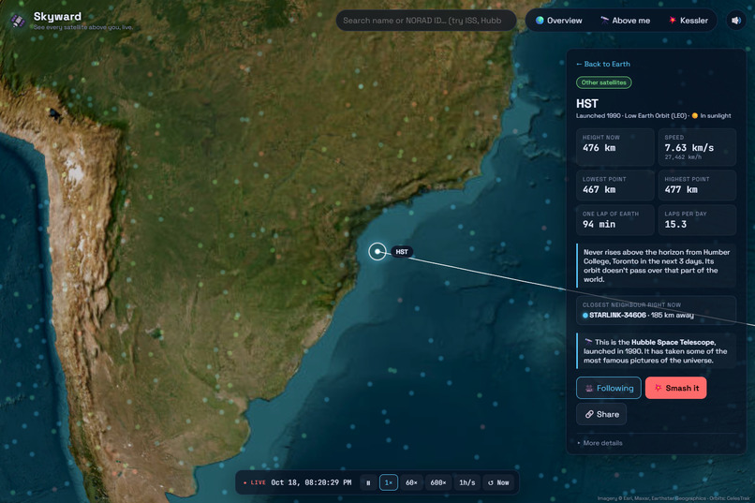Select 600× playback speed

coord(438,482)
